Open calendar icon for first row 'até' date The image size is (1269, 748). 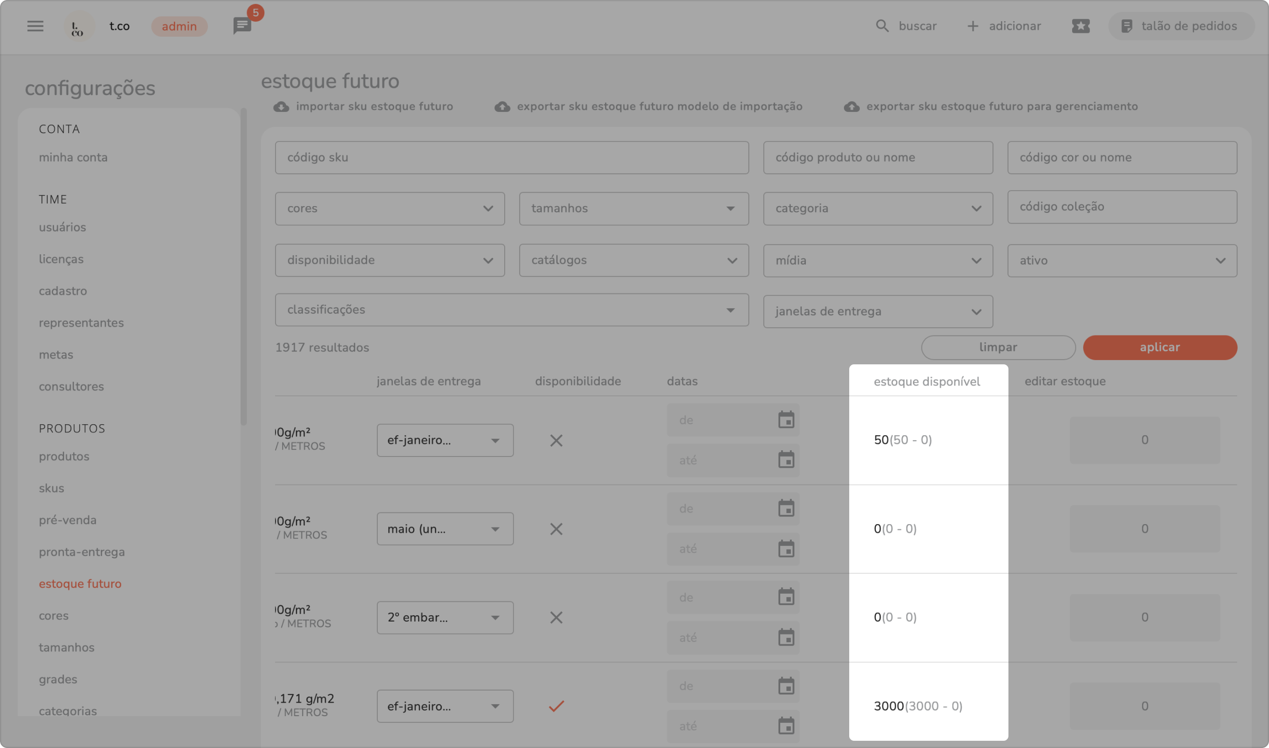tap(786, 460)
